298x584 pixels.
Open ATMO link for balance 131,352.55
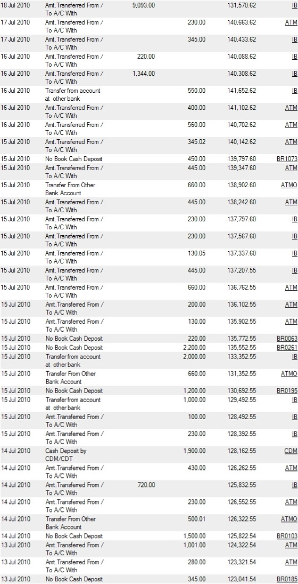[x=289, y=373]
